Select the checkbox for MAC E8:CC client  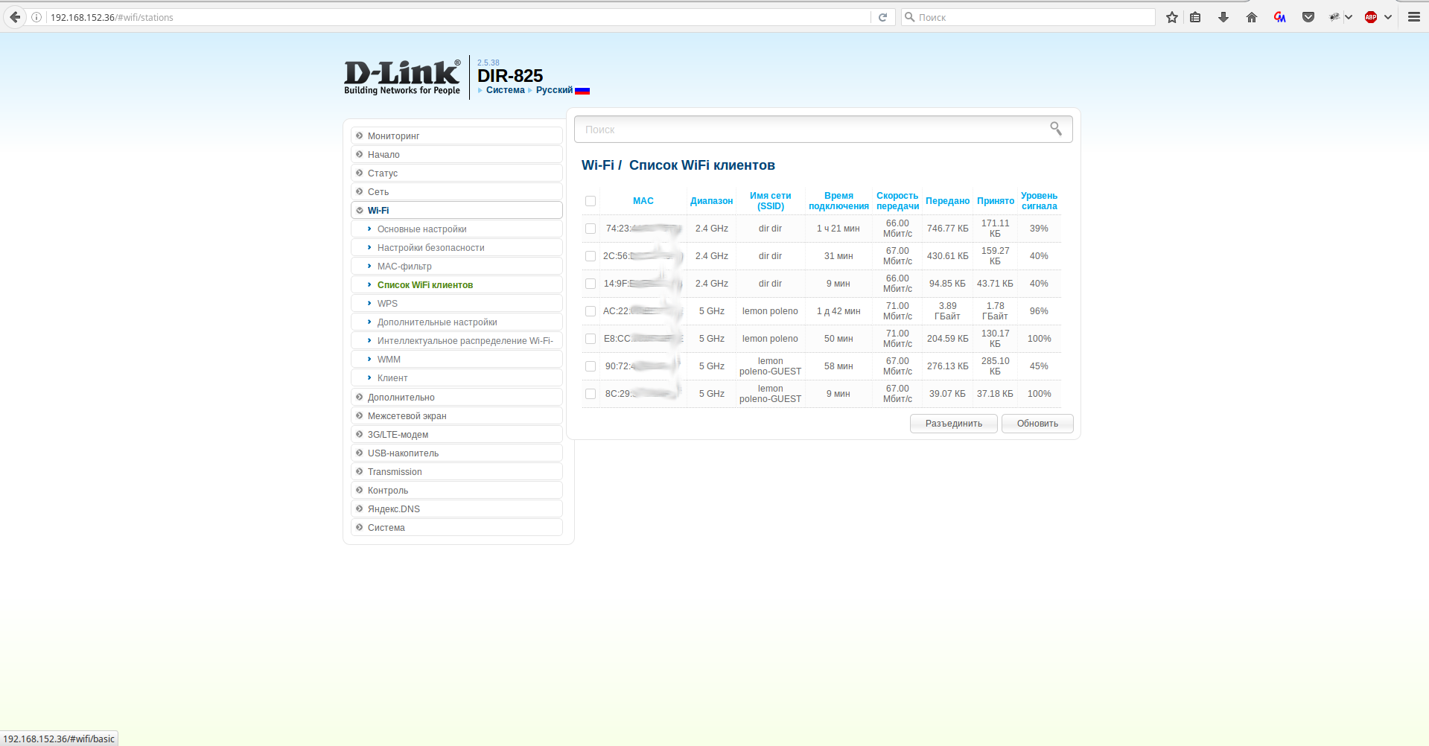tap(591, 339)
